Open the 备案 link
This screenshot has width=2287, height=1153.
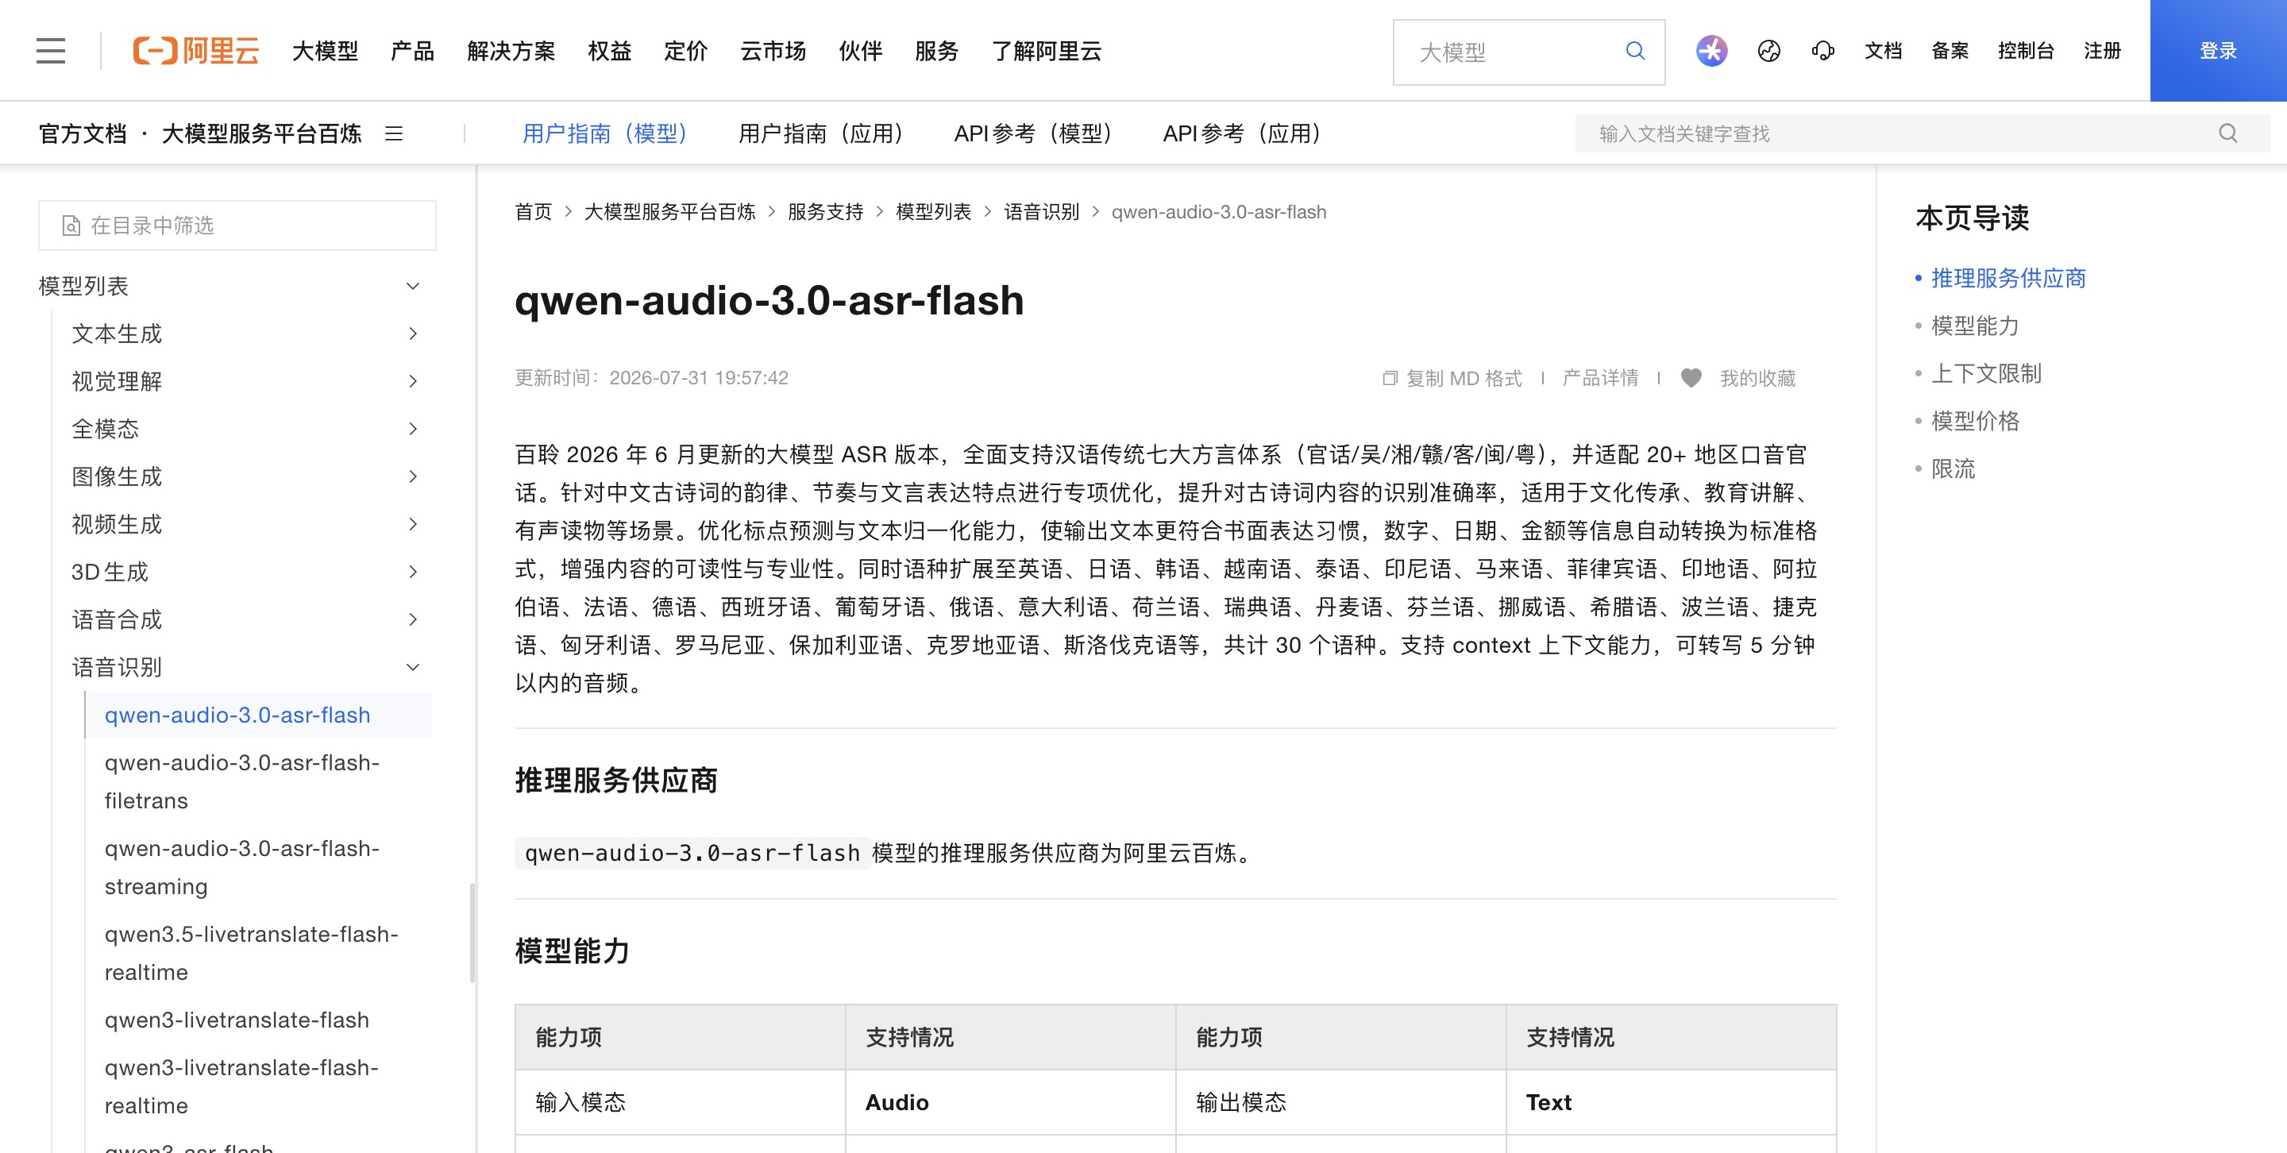point(1950,51)
